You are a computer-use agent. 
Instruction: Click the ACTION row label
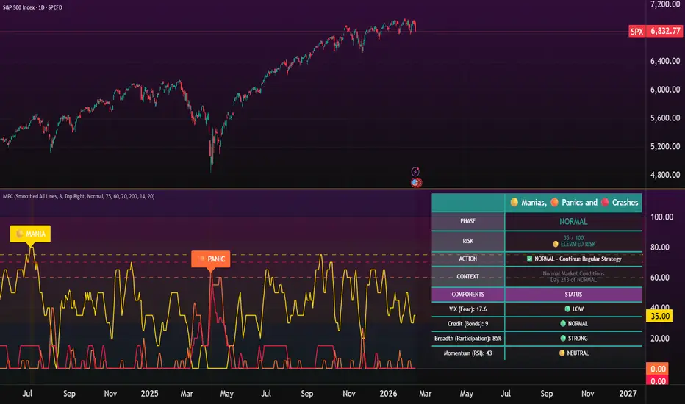[x=467, y=259]
